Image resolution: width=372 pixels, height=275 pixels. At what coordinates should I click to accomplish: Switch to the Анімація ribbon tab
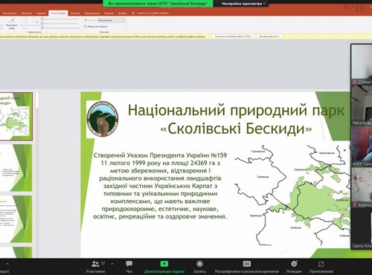pos(41,13)
